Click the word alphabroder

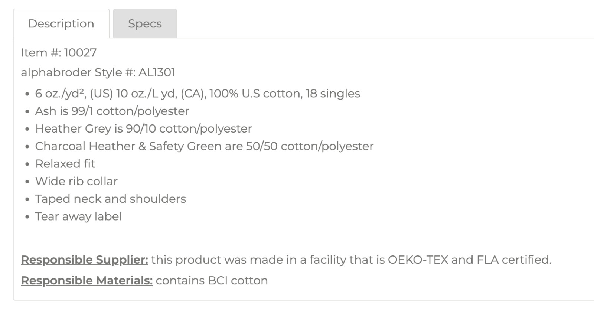point(56,72)
